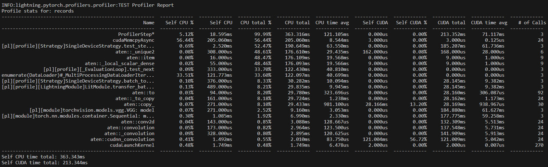
Task: Click the 363.316ms CPU total value
Action: 298,34
